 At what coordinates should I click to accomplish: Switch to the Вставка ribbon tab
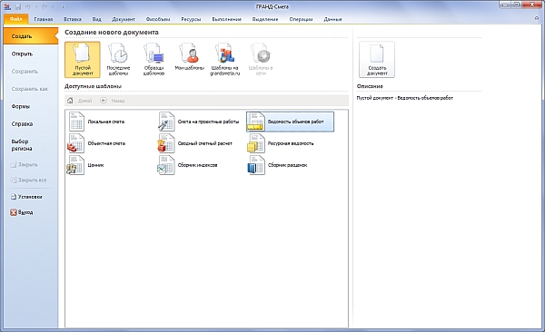pyautogui.click(x=73, y=19)
